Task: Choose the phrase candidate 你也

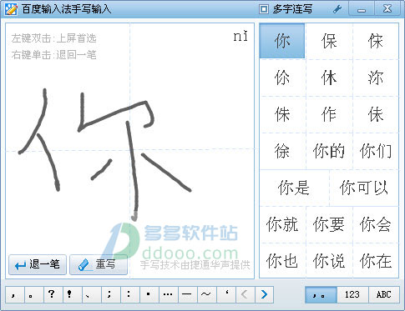Action: coord(282,261)
